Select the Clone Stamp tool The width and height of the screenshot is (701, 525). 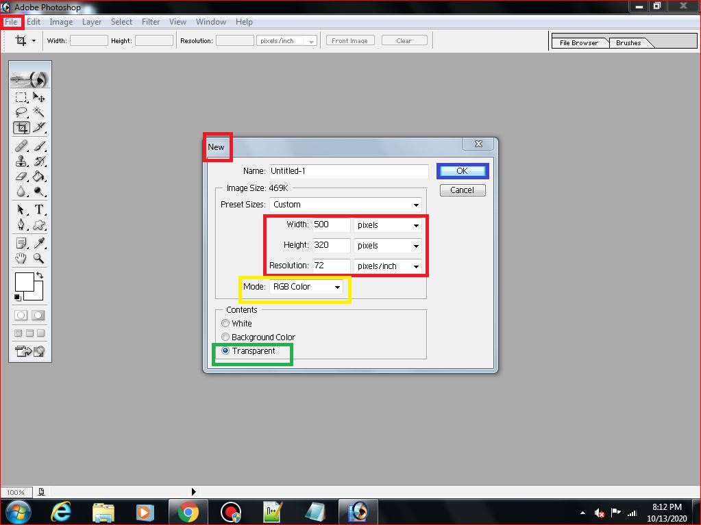click(21, 161)
